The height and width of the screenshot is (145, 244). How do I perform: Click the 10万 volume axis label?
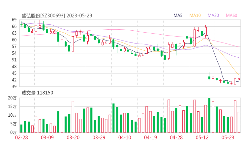pos(12,115)
